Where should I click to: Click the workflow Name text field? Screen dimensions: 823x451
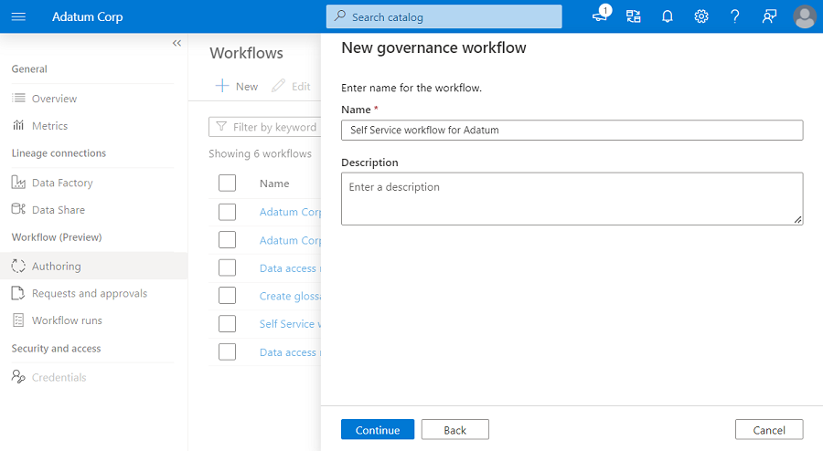[x=572, y=131]
